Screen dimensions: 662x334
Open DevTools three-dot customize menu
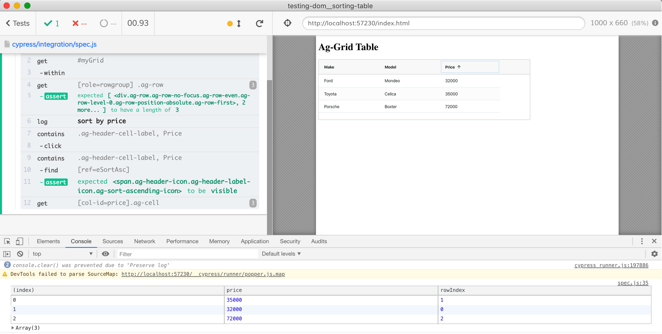pos(641,241)
